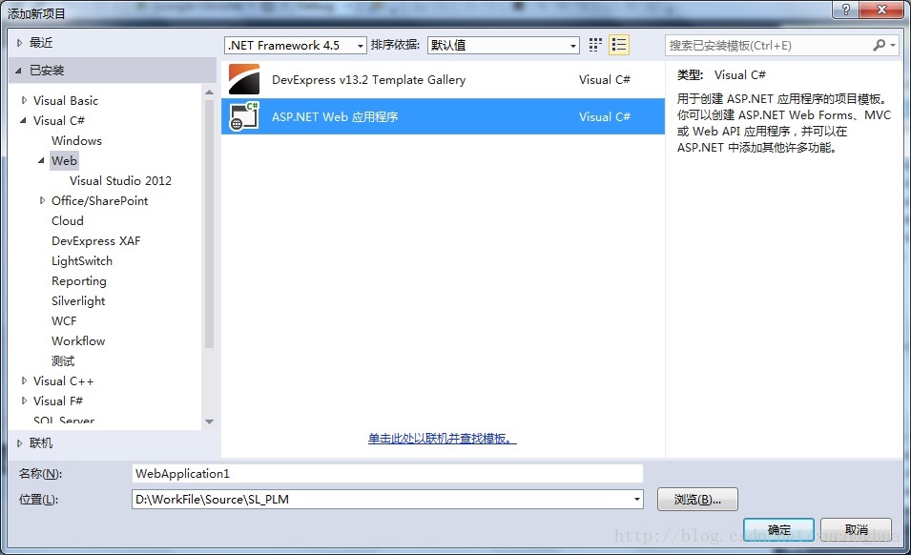Select the Office/SharePoint tree label
911x555 pixels.
tap(100, 201)
